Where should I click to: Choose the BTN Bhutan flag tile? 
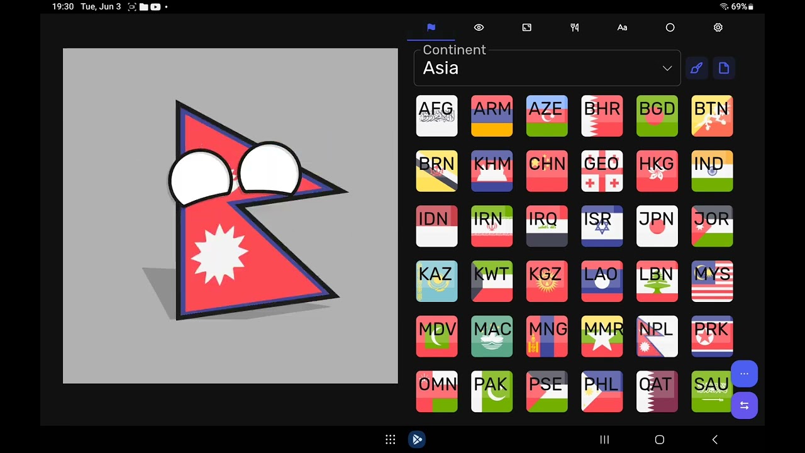click(x=712, y=116)
